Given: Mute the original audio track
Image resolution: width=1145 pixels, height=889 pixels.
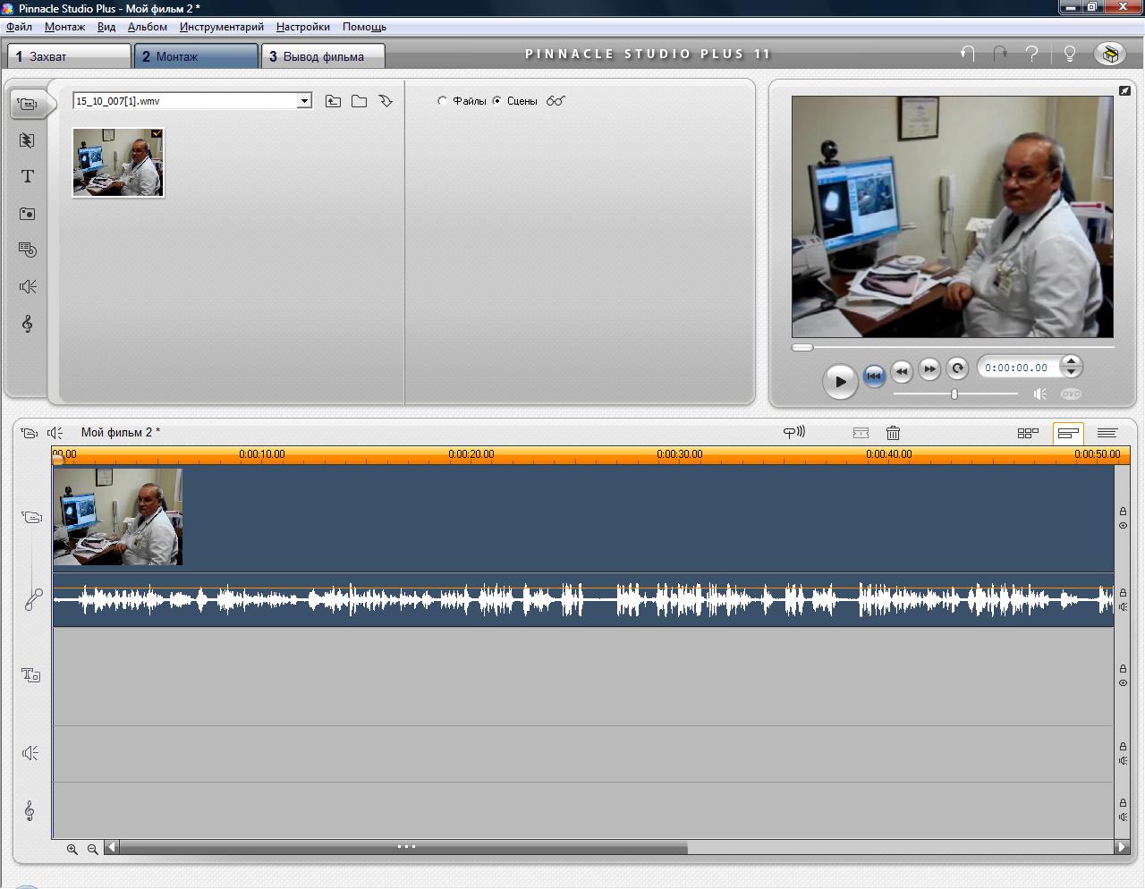Looking at the screenshot, I should click(1123, 606).
